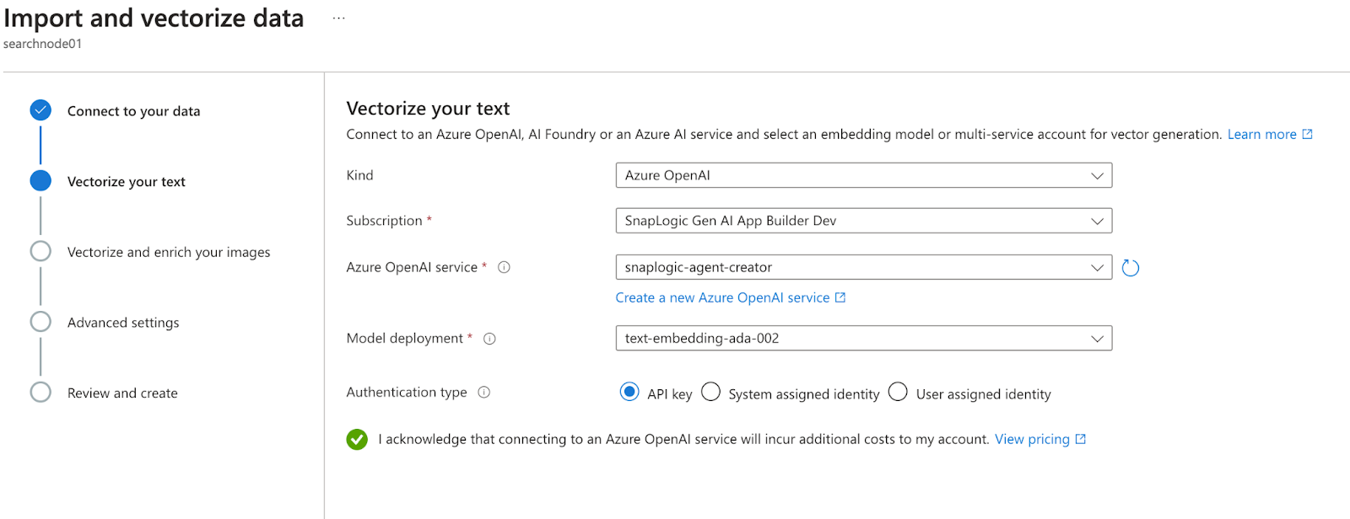Click info icon beside Model deployment label

(489, 339)
